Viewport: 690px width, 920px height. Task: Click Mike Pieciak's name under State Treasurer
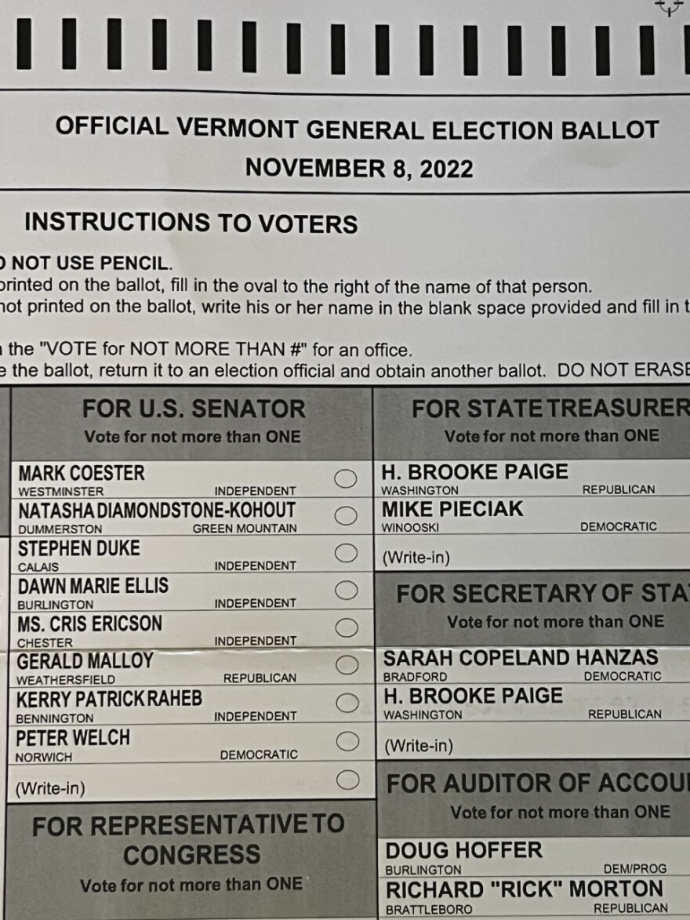click(452, 509)
